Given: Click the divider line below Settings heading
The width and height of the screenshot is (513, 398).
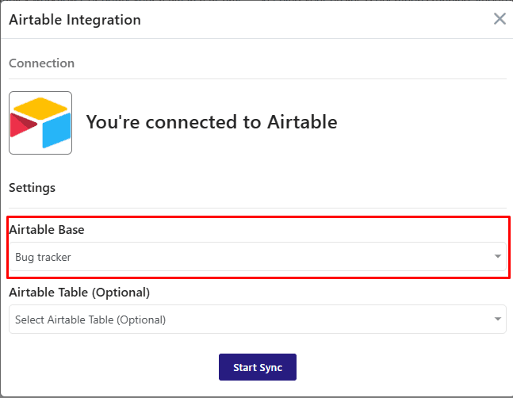Looking at the screenshot, I should [x=258, y=208].
